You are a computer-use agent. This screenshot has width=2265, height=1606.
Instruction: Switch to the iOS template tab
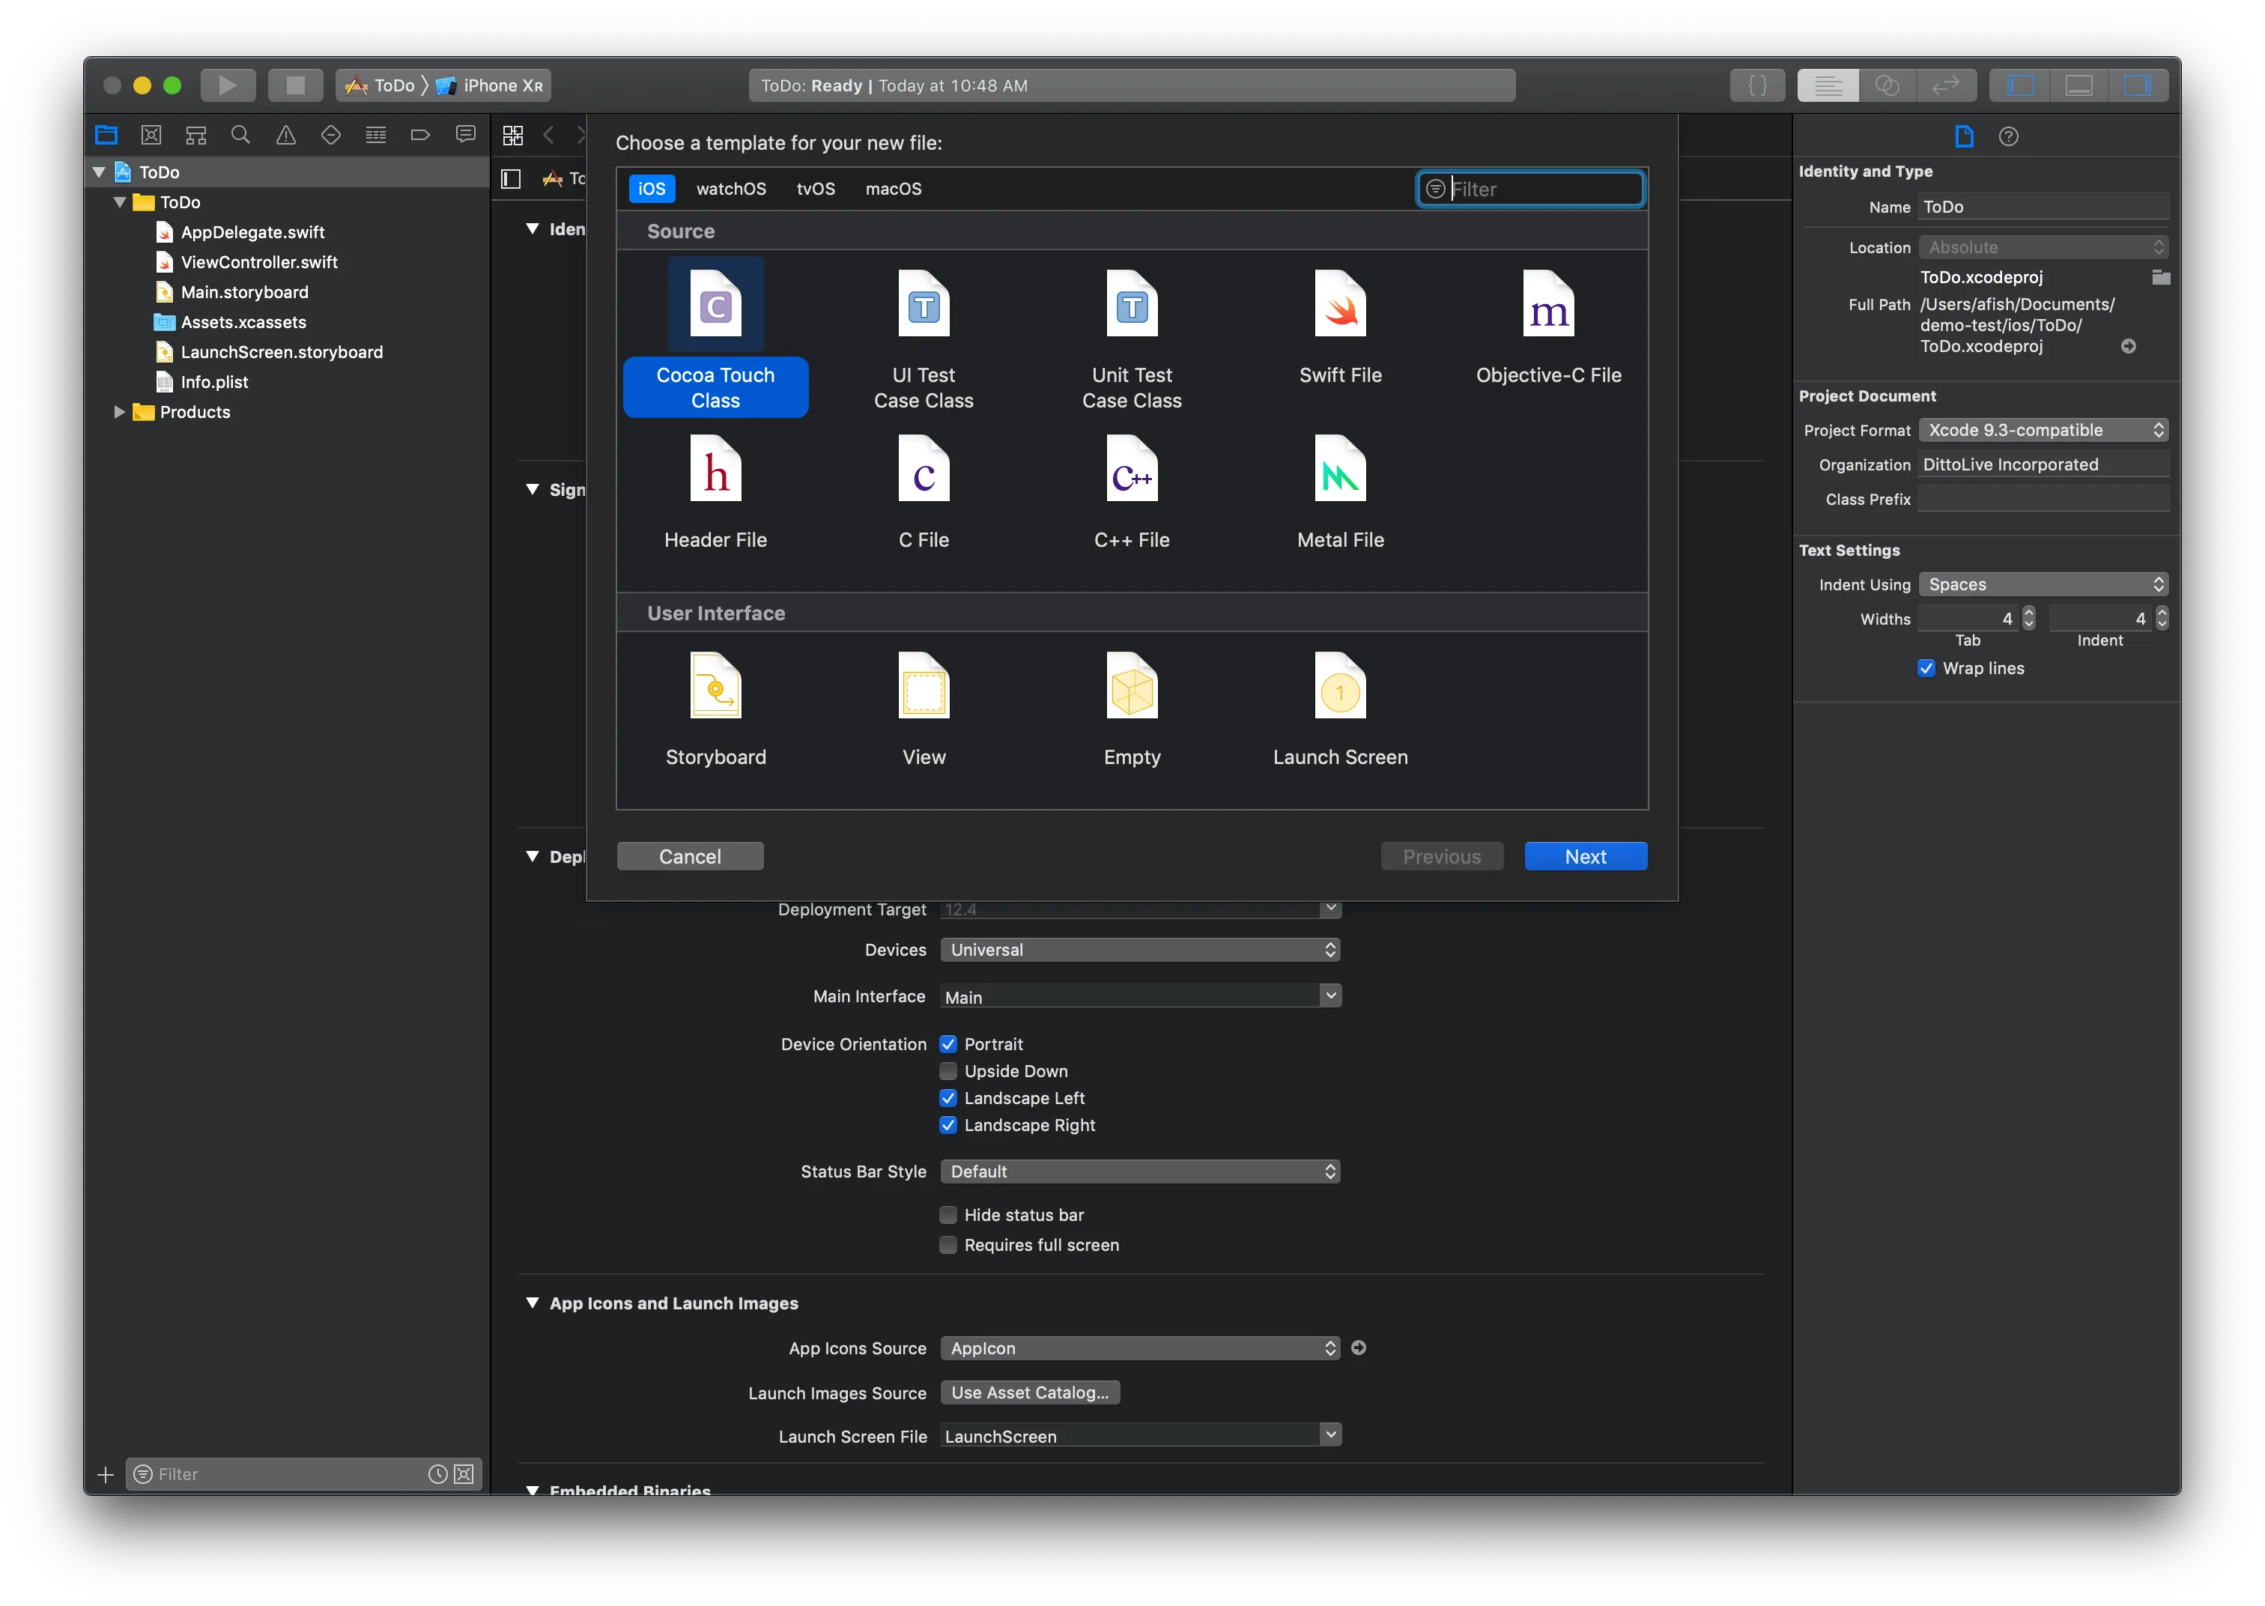(652, 189)
